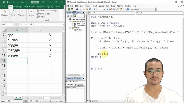184x103 pixels.
Task: Open Cell Styles dropdown
Action: 42,17
